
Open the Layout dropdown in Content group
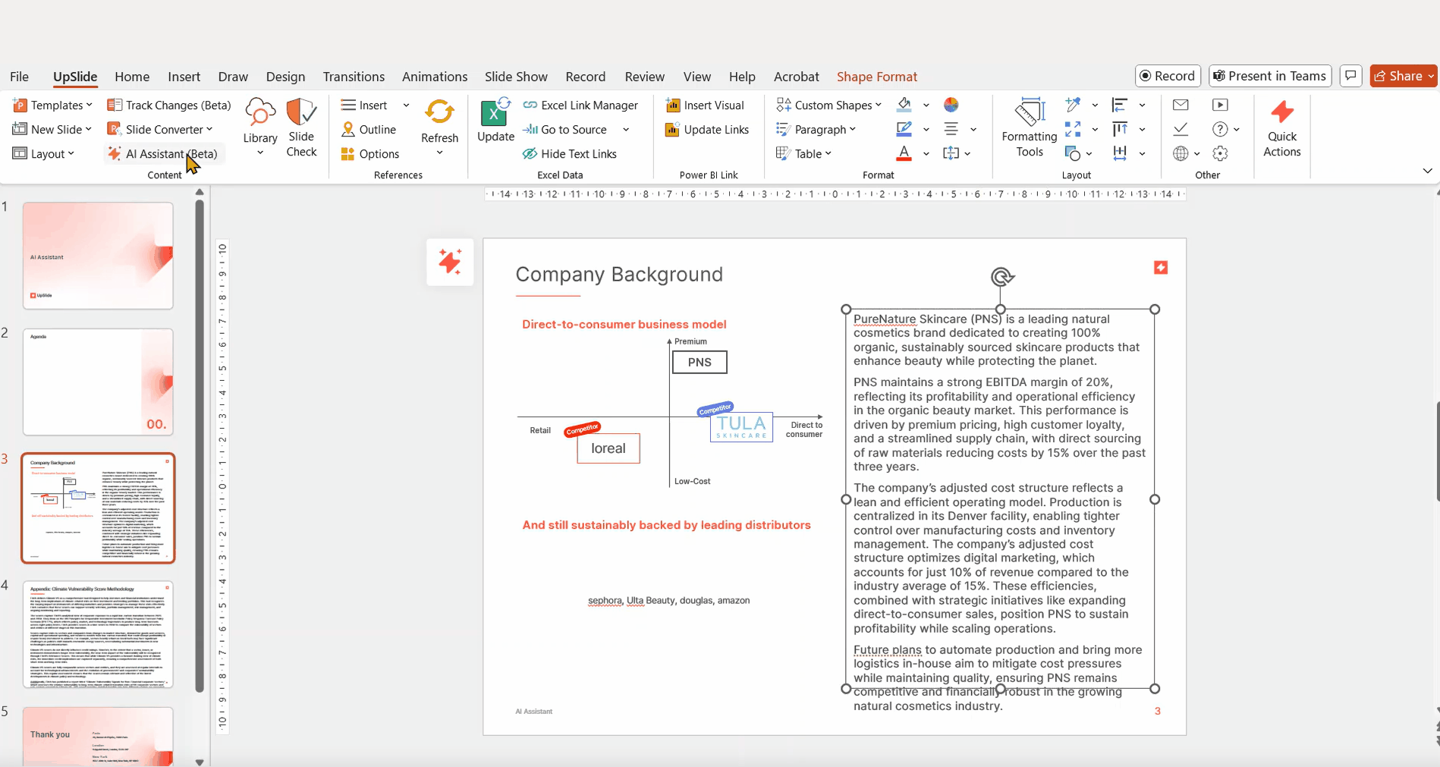pos(44,153)
